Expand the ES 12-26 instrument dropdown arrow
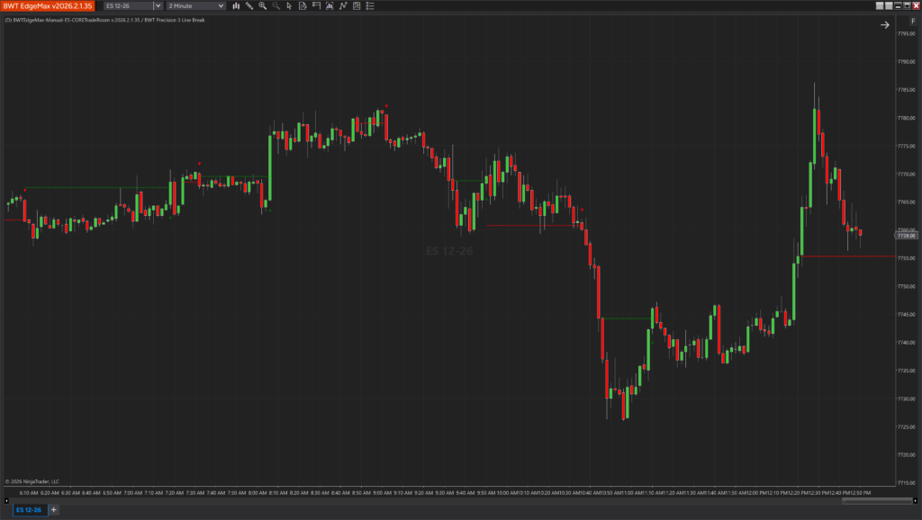 click(158, 6)
